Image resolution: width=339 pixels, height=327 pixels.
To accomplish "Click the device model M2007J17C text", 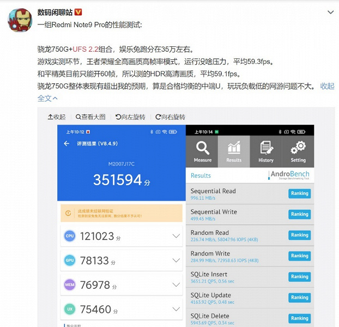I will 122,164.
